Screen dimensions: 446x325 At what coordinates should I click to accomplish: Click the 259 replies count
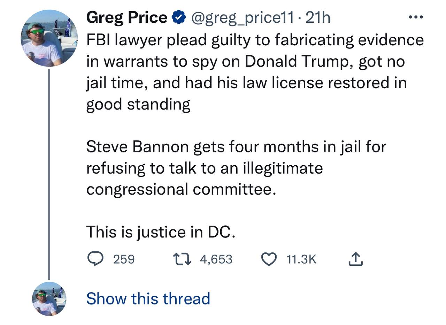tap(124, 259)
